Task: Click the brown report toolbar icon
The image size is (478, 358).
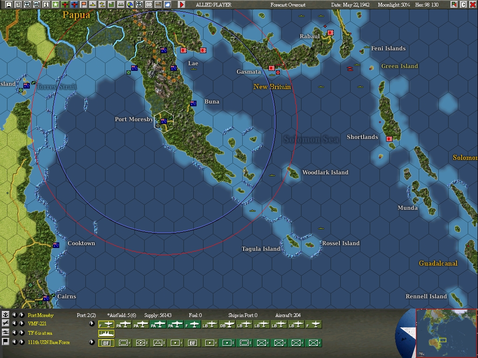Action: coord(158,4)
